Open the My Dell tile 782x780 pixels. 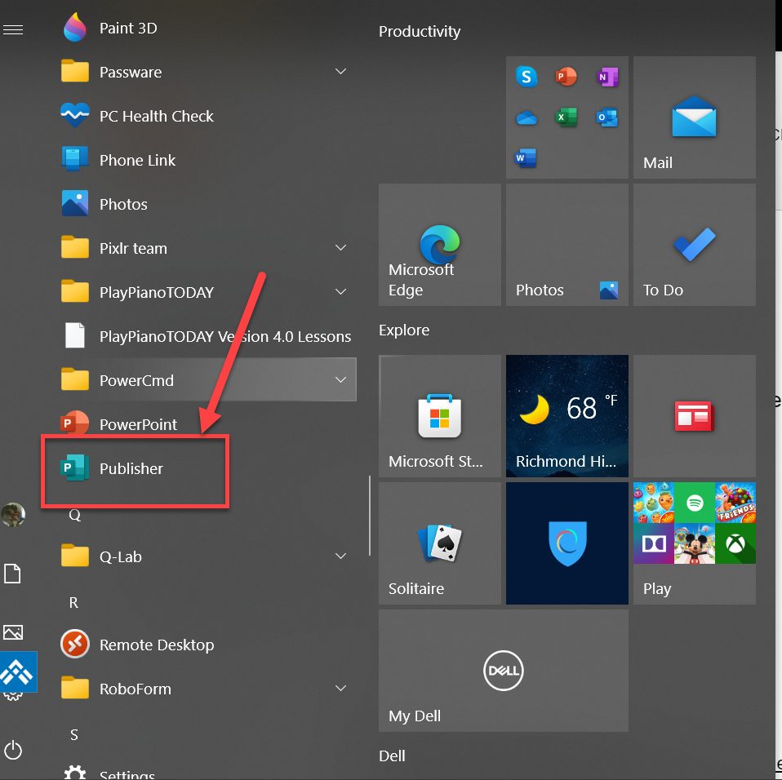tap(503, 671)
